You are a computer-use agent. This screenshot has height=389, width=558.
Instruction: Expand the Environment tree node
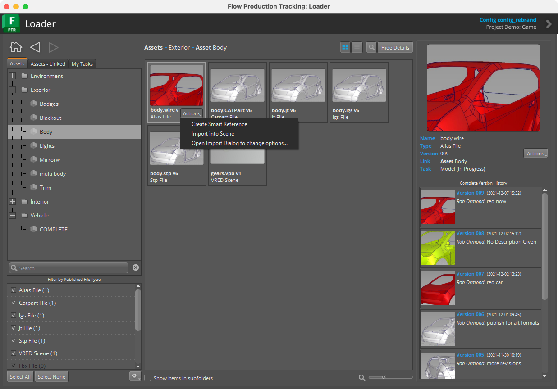12,76
